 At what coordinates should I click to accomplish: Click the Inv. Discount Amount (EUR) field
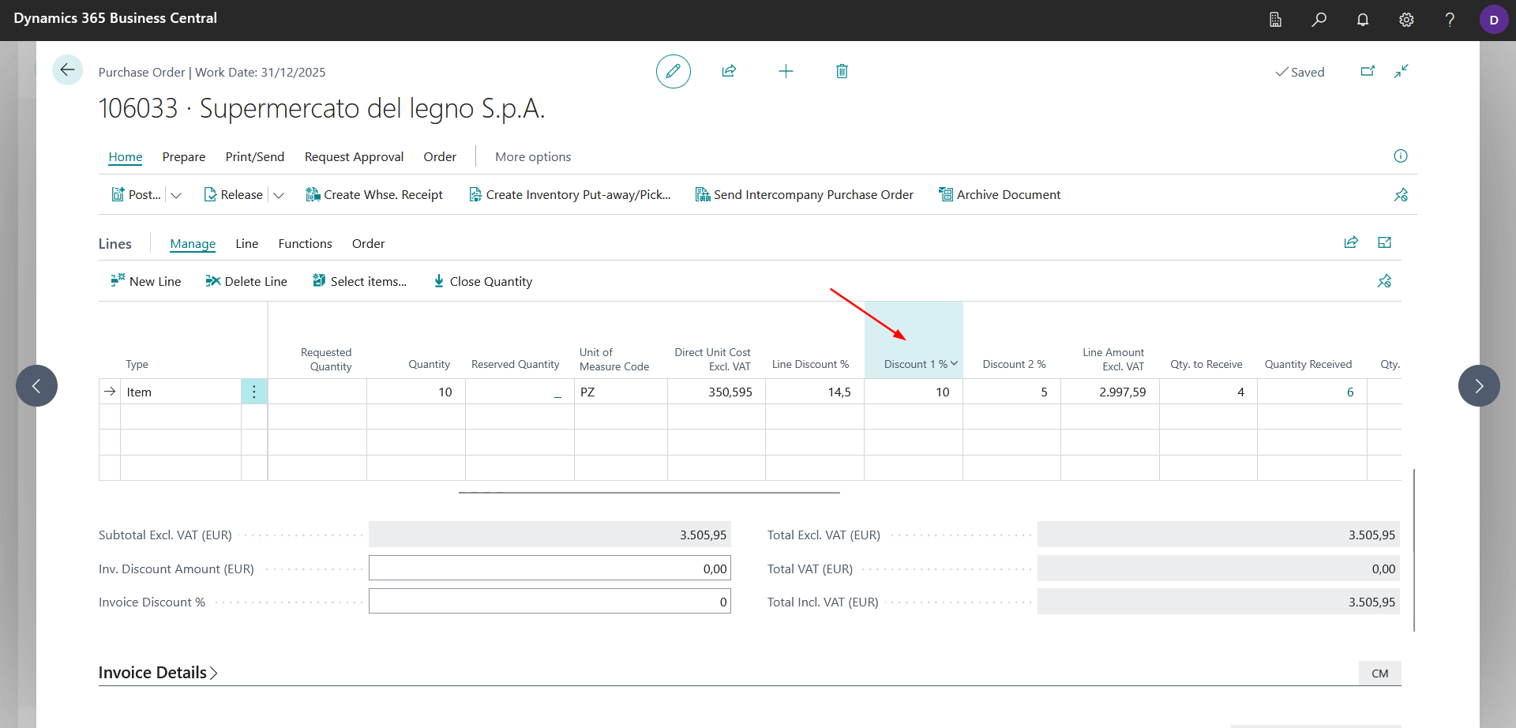point(550,569)
